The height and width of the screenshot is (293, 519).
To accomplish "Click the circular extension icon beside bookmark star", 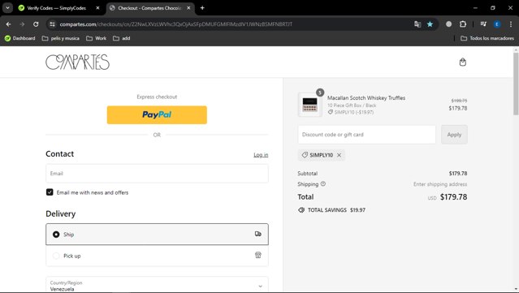I will [x=449, y=24].
